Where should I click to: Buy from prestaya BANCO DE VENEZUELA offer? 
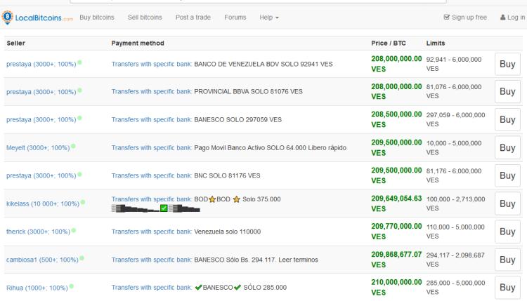507,64
